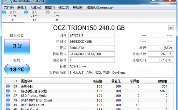This screenshot has width=178, height=110.
Task: Click the 临界值 column header
Action: (132, 81)
